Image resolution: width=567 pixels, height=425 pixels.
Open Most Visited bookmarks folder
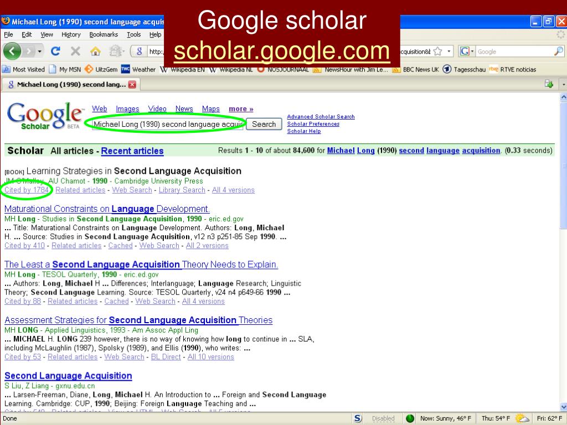24,69
